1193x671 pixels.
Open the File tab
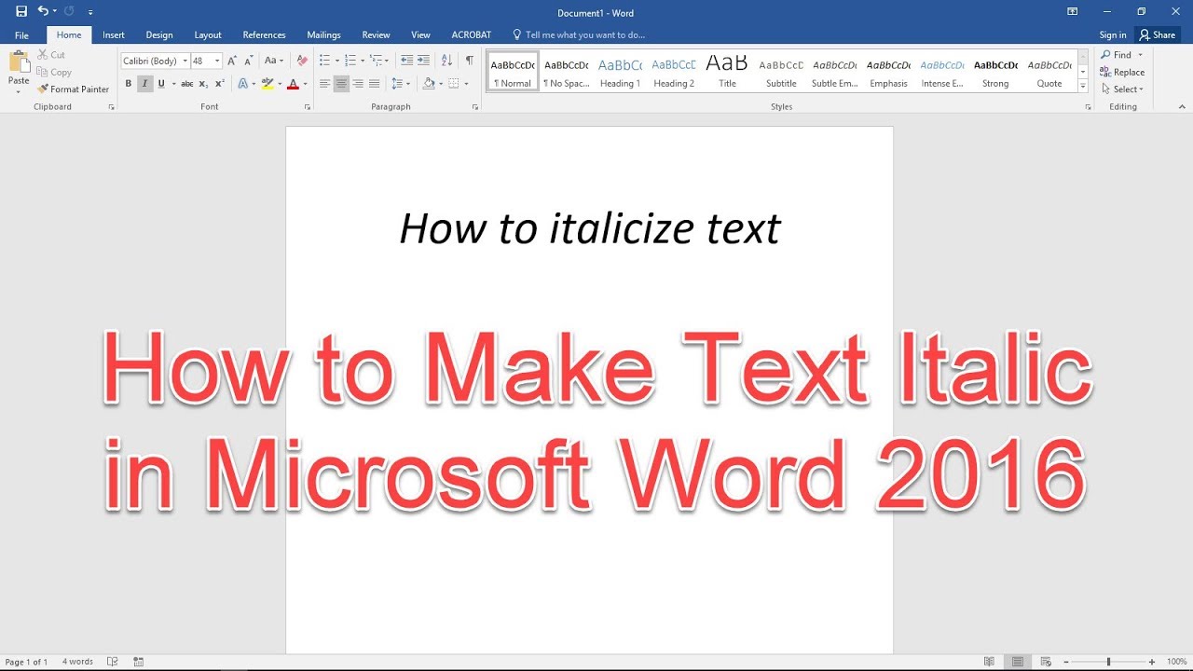[x=21, y=35]
